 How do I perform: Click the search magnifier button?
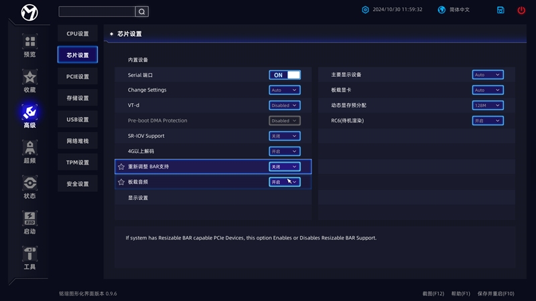tap(142, 11)
